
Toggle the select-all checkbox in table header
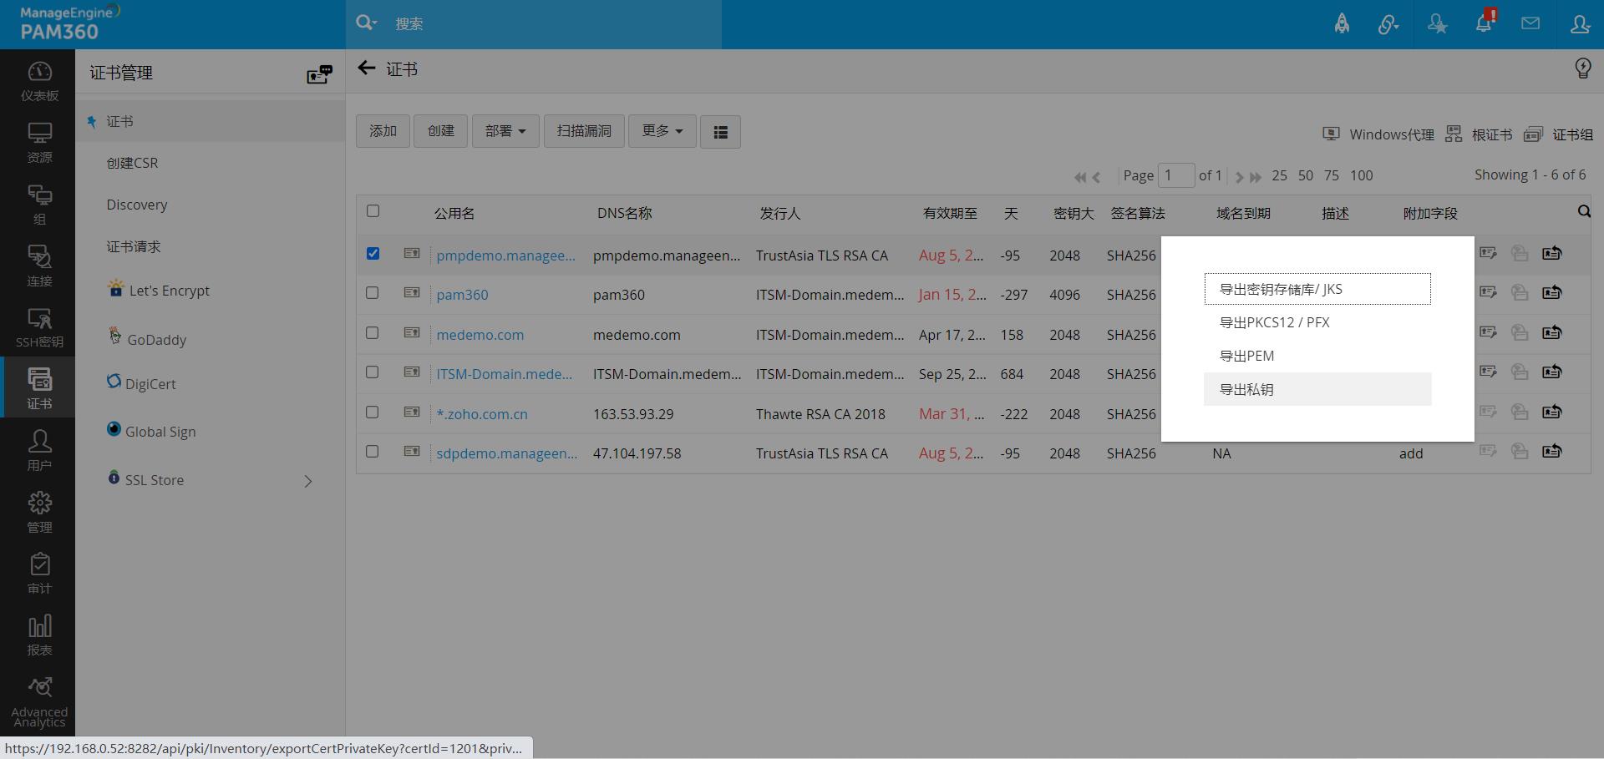click(x=373, y=211)
